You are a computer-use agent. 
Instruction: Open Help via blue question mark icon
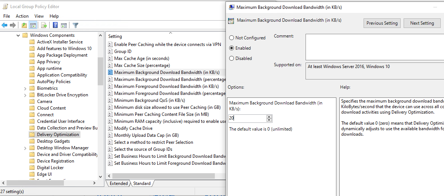pos(55,25)
